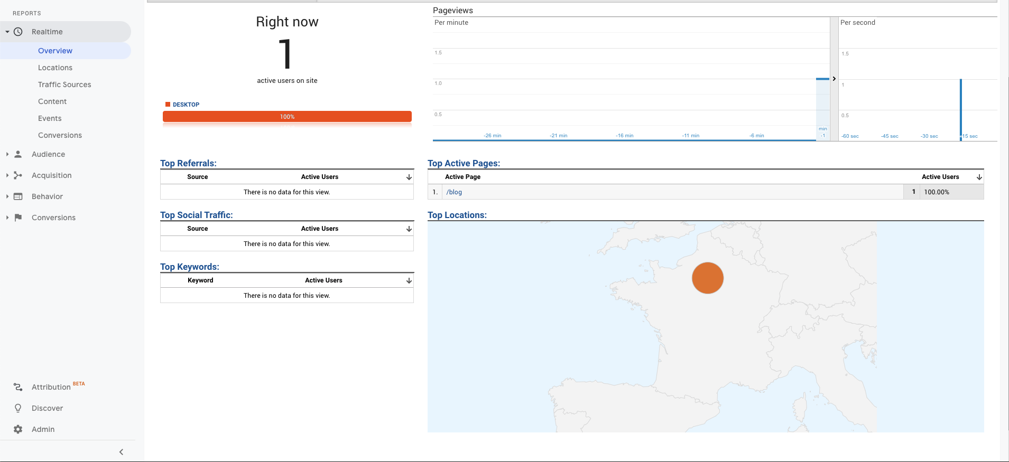
Task: Open the Realtime Events report
Action: (50, 118)
